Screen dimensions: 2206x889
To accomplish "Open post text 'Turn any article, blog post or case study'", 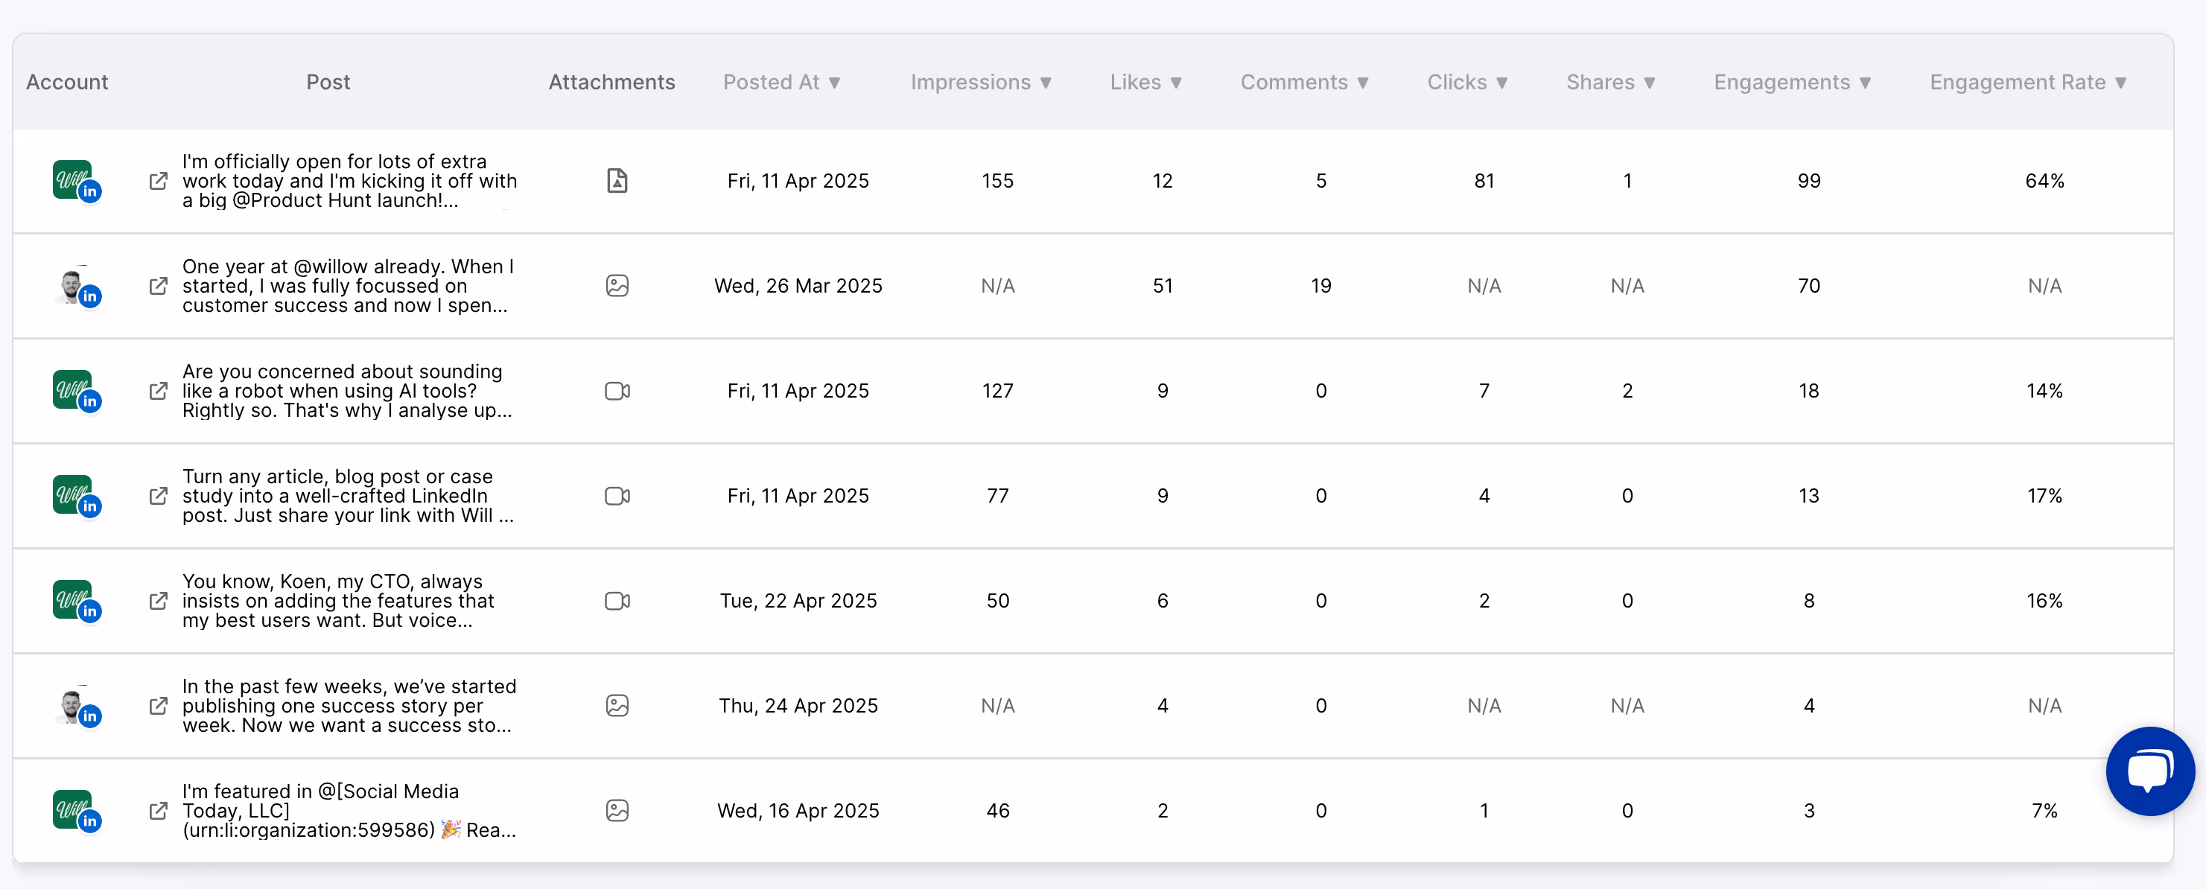I will (x=348, y=496).
